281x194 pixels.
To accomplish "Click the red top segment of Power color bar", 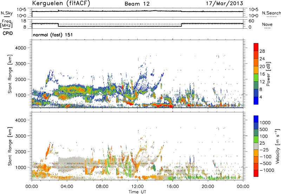I will click(x=256, y=47).
